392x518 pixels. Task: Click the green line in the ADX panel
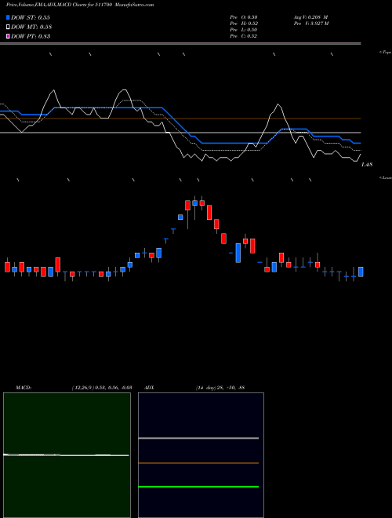[198, 487]
